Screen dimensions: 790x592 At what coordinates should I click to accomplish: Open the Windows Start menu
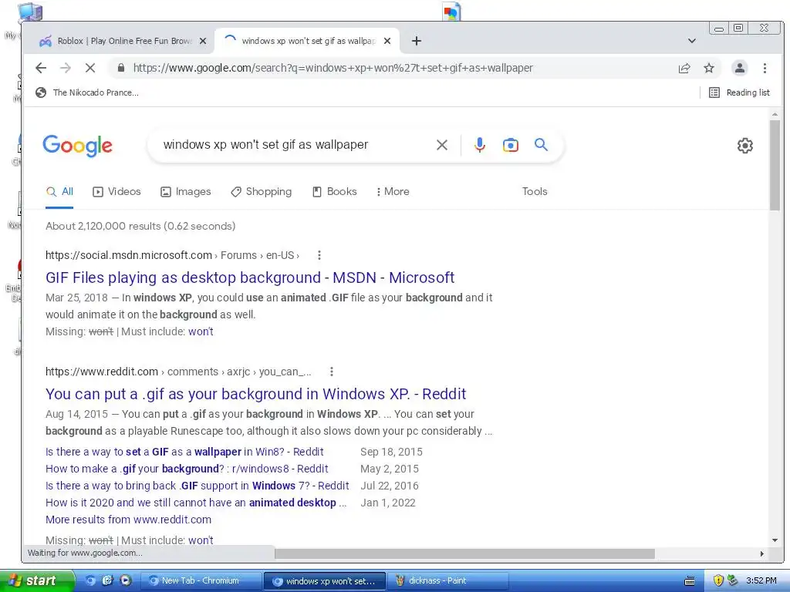tap(36, 581)
